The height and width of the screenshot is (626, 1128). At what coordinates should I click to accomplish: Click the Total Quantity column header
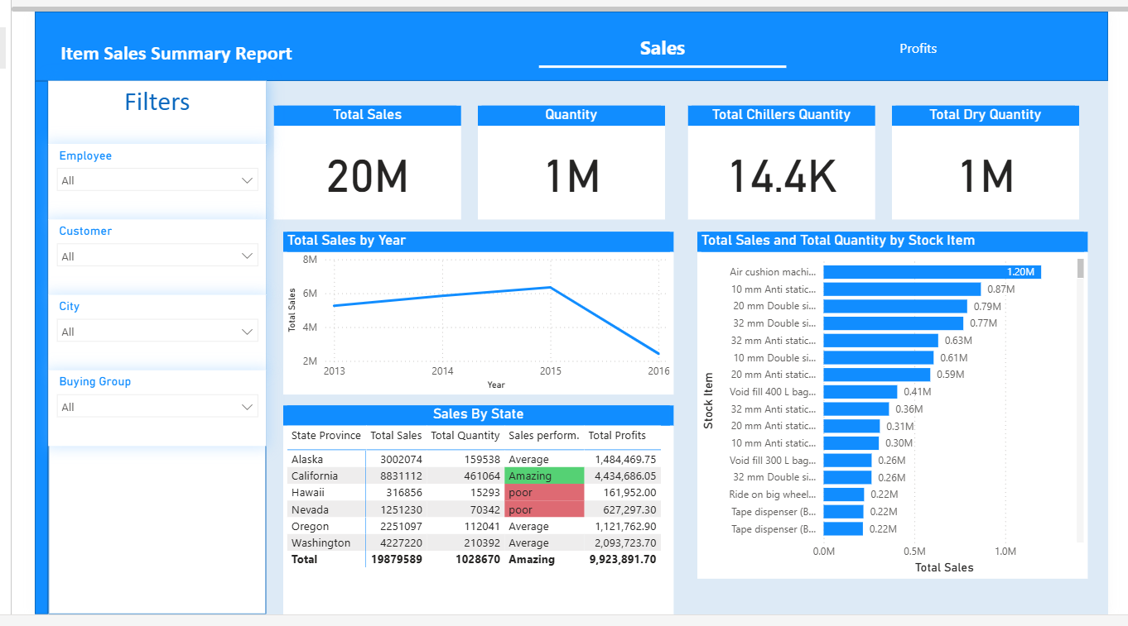[x=465, y=436]
